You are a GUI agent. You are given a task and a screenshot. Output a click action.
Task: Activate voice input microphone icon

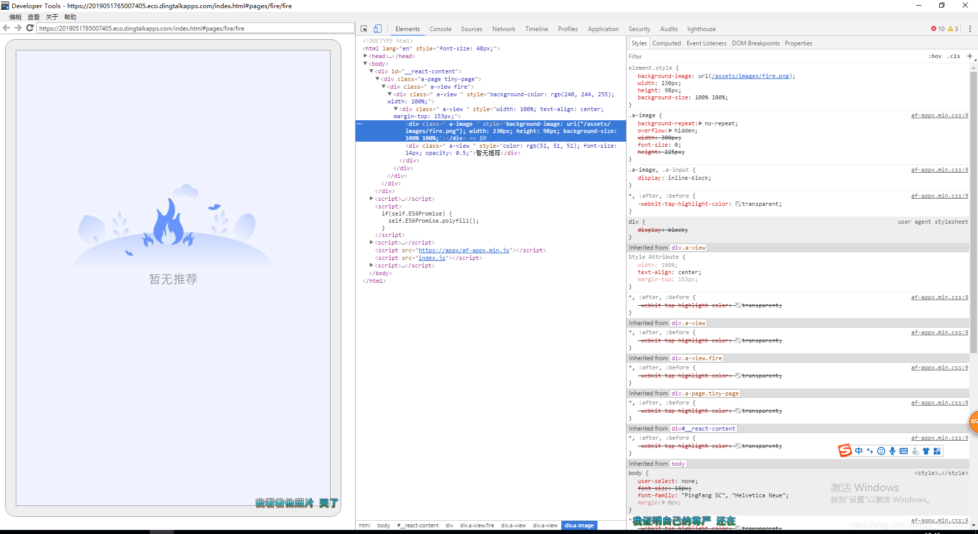point(892,451)
